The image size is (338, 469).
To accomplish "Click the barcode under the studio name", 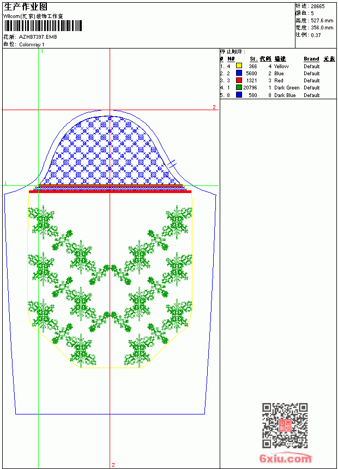I will [43, 26].
